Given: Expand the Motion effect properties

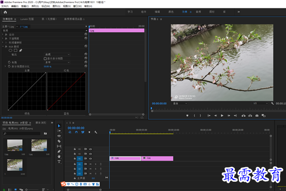Looking at the screenshot, I should (3, 34).
